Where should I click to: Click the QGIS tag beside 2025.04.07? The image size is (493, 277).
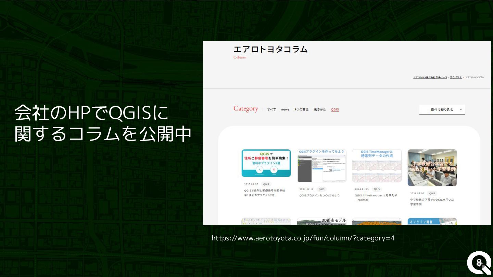click(x=266, y=184)
